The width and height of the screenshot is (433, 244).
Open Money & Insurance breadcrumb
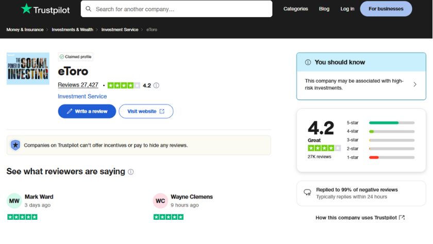25,29
